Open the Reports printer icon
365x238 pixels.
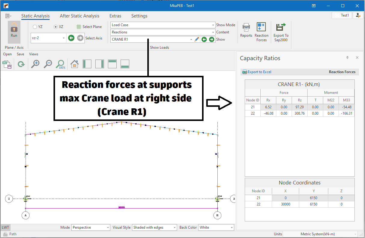(246, 28)
